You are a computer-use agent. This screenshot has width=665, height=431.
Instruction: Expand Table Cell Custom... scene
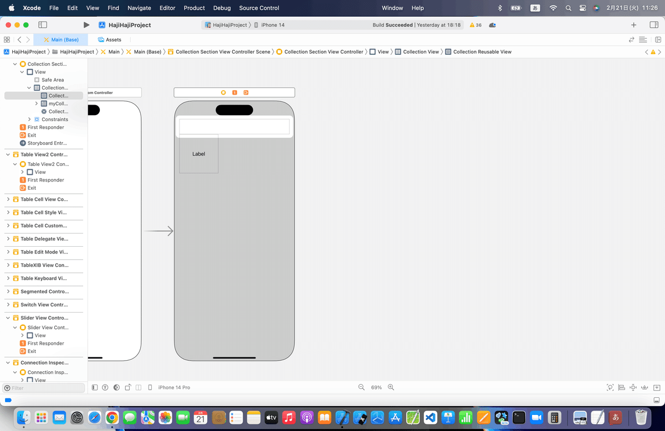(8, 226)
